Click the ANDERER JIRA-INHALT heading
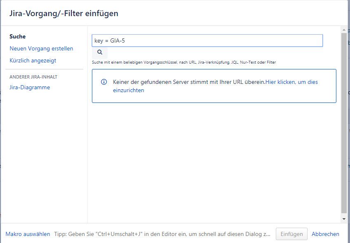350x243 pixels. coord(33,77)
